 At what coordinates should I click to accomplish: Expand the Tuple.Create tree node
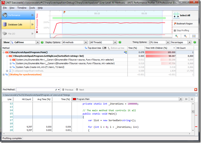pos(10,67)
